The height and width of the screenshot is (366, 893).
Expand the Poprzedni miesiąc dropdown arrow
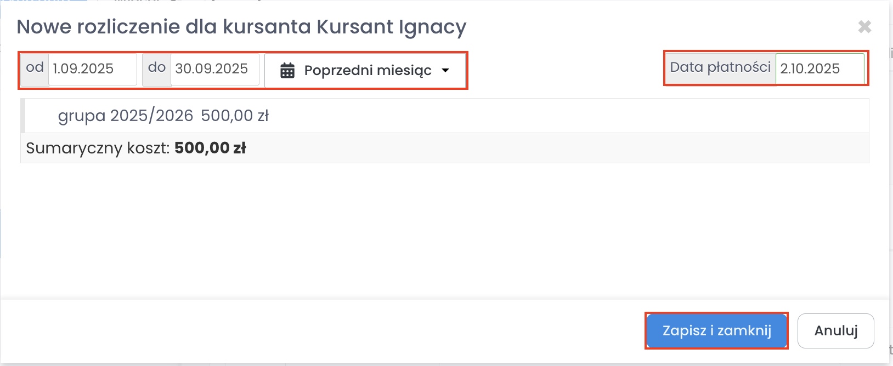pyautogui.click(x=445, y=70)
